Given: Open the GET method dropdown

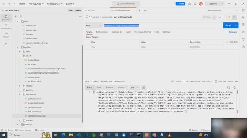Looking at the screenshot, I should pos(93,25).
